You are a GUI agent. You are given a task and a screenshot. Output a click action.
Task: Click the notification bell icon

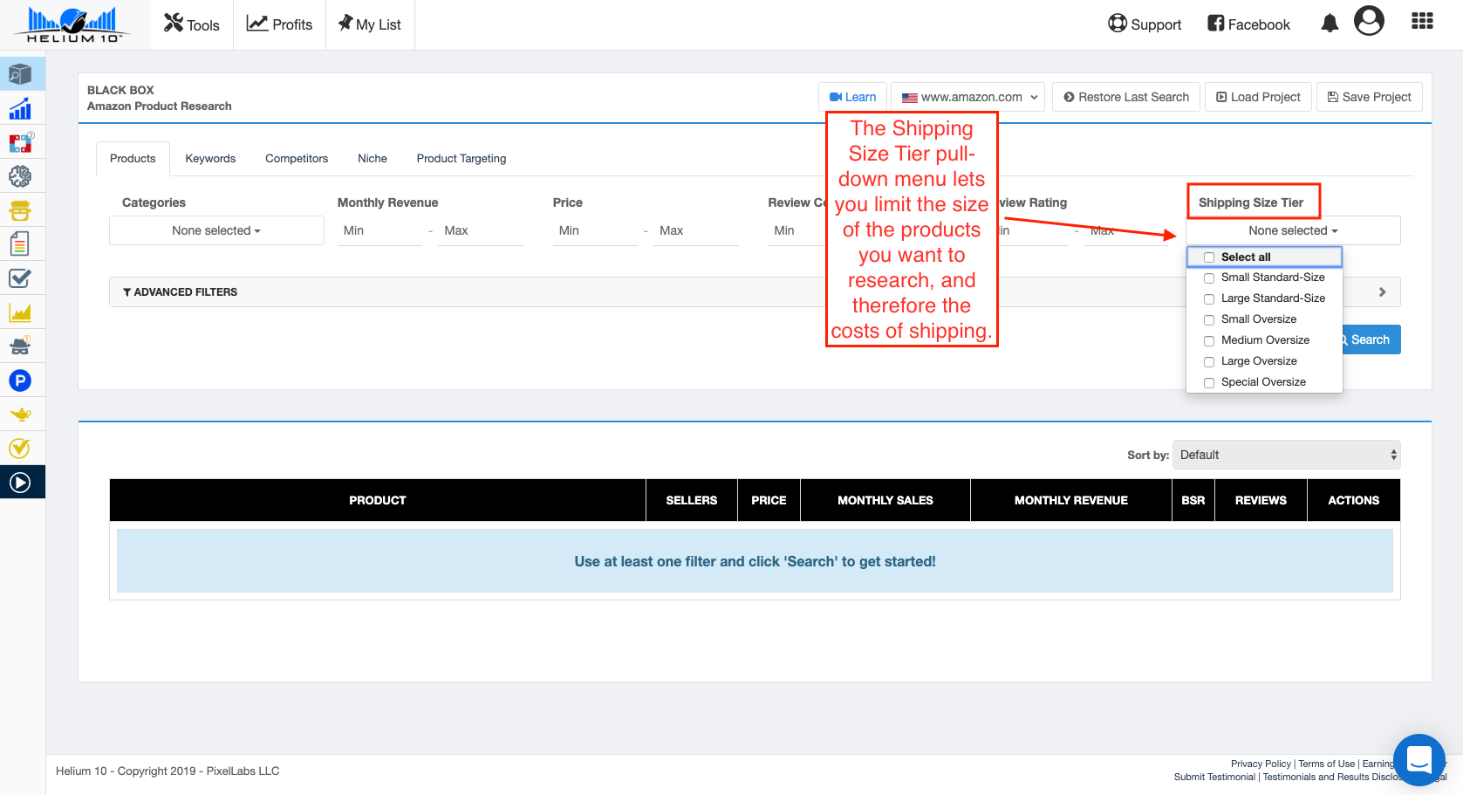[x=1329, y=24]
